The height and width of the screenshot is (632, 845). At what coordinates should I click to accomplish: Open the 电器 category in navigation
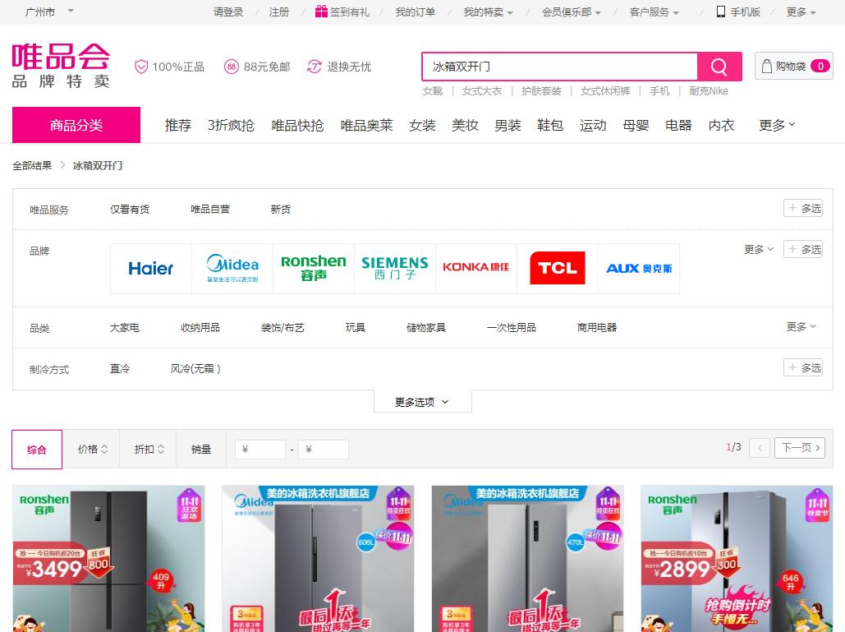(x=677, y=125)
